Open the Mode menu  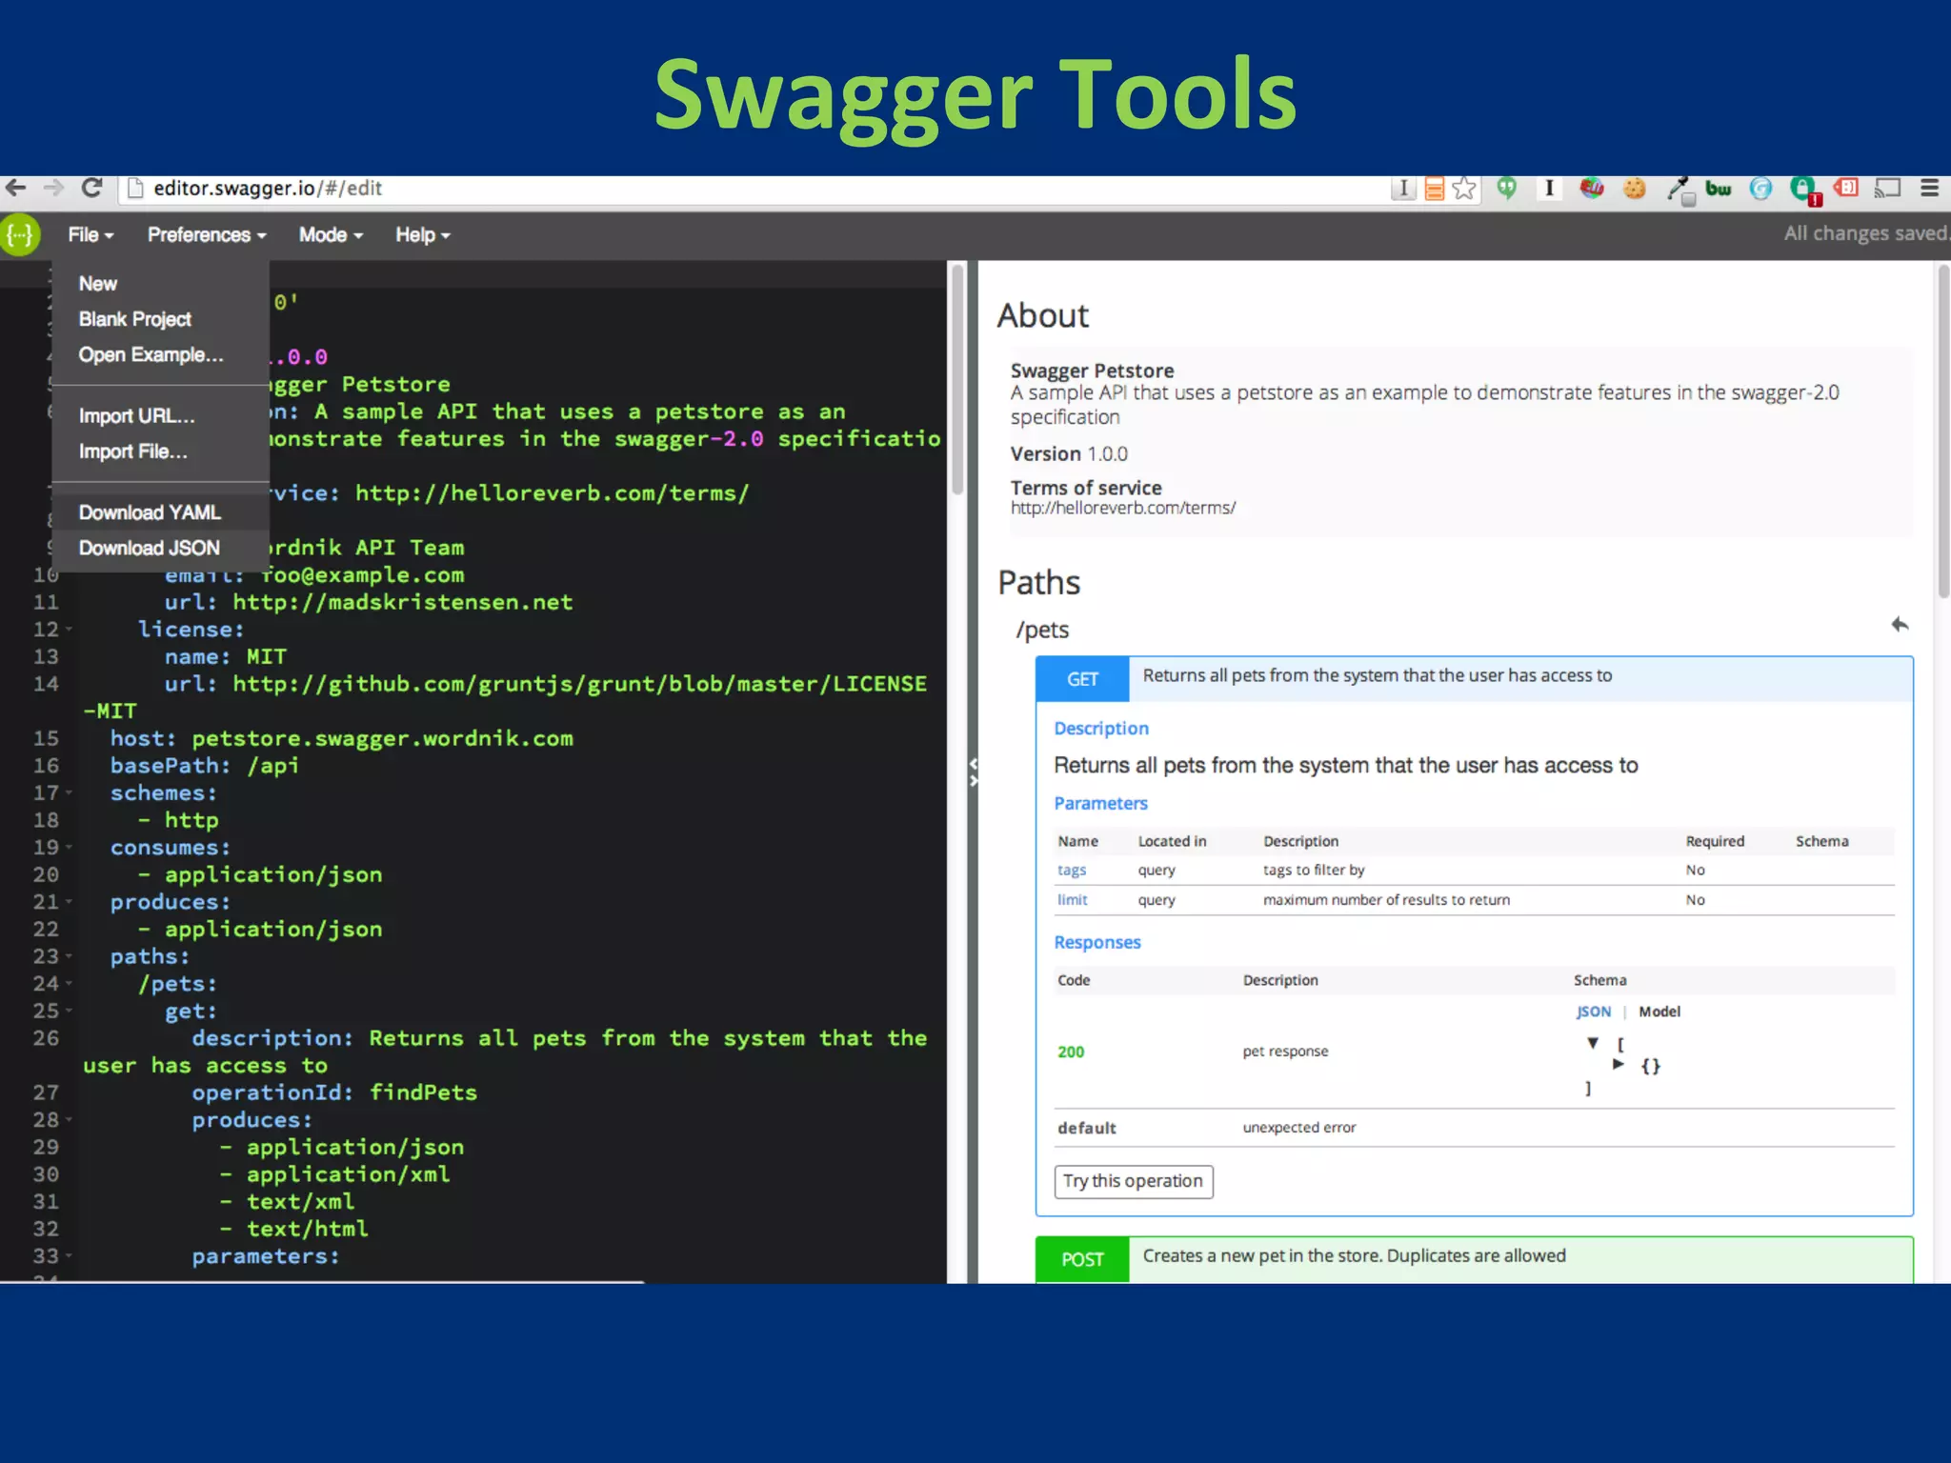(x=331, y=234)
